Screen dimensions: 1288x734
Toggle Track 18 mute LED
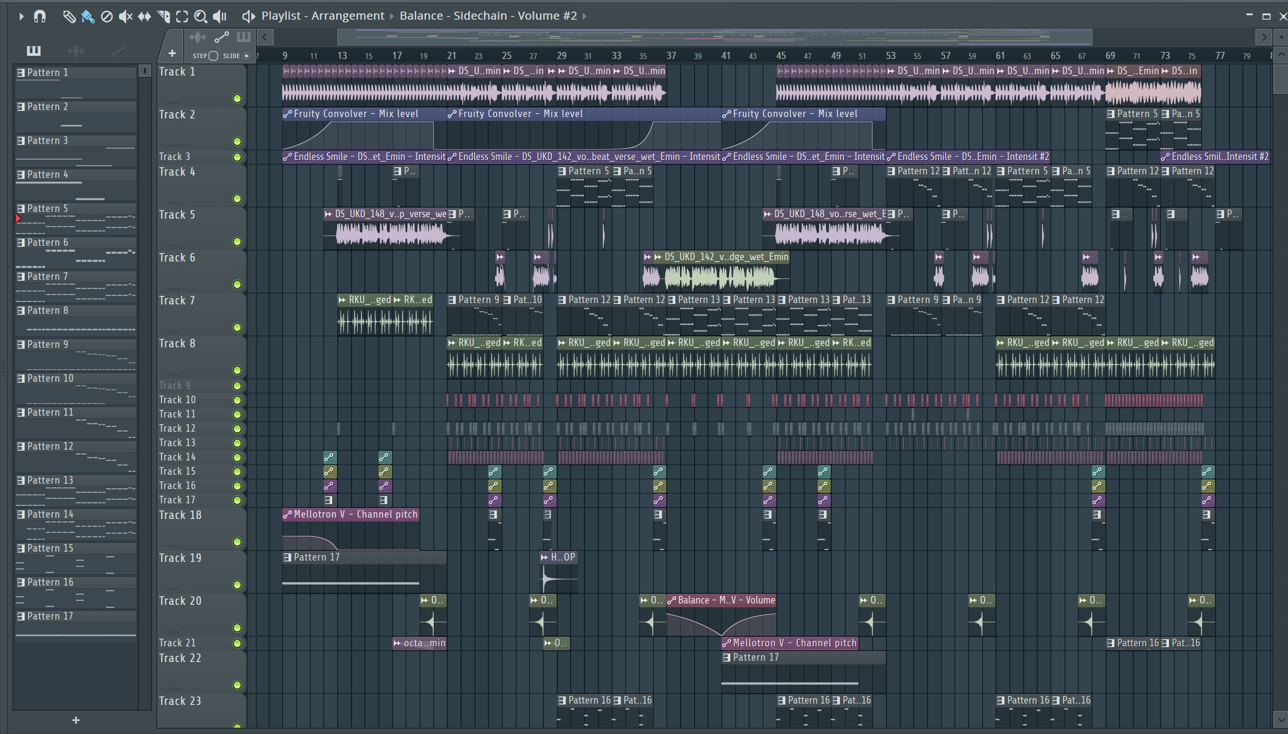[237, 542]
